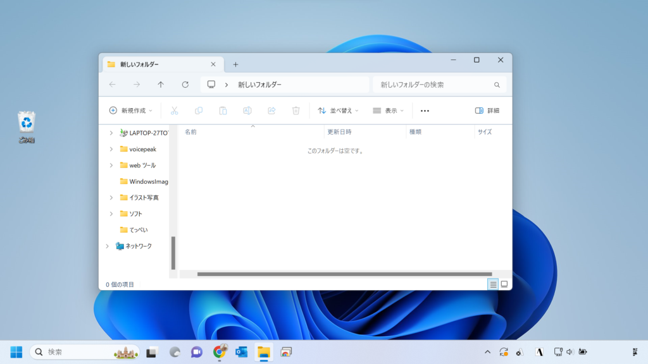Click the search magnifier in Explorer
648x364 pixels.
[x=497, y=85]
